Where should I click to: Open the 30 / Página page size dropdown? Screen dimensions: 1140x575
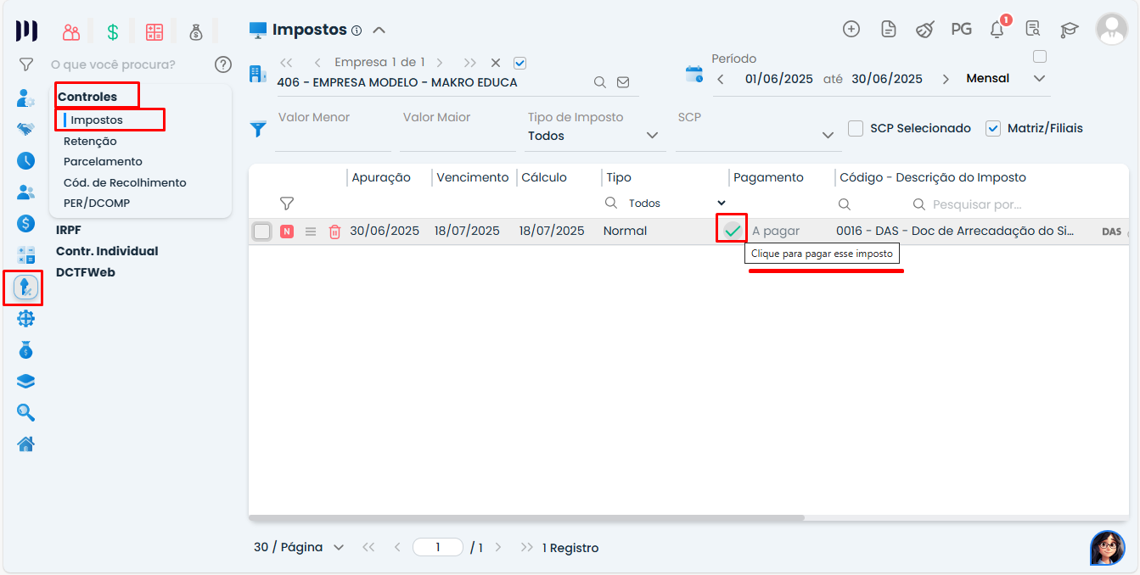tap(299, 547)
